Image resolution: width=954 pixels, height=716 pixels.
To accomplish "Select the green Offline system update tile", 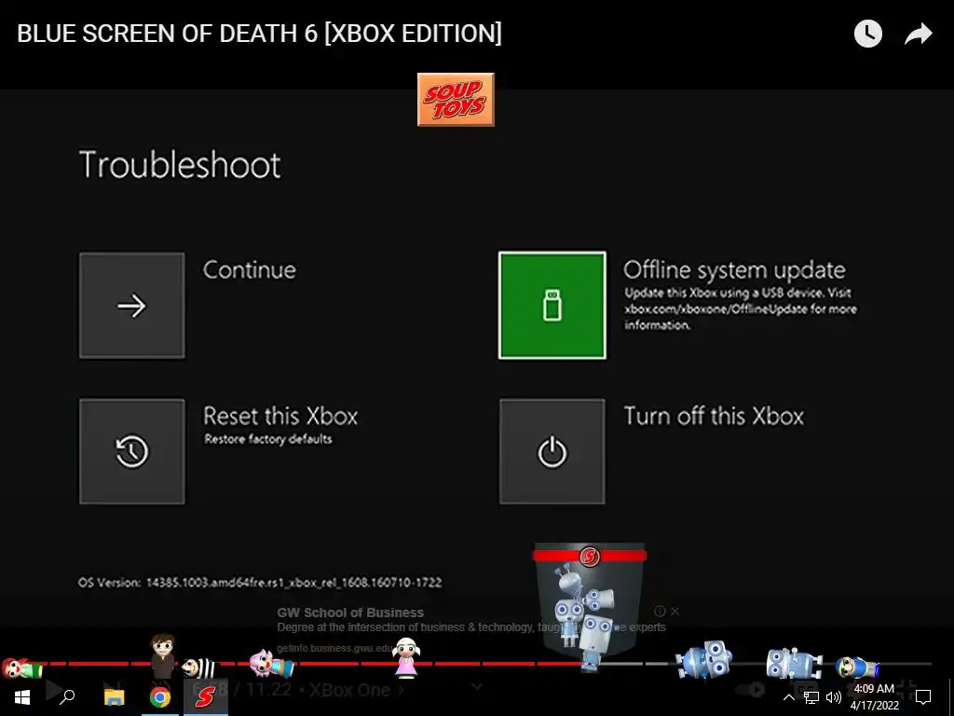I will pyautogui.click(x=552, y=306).
